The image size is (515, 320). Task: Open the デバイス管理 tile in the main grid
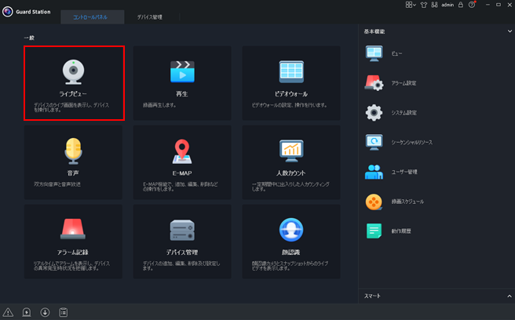(x=182, y=238)
